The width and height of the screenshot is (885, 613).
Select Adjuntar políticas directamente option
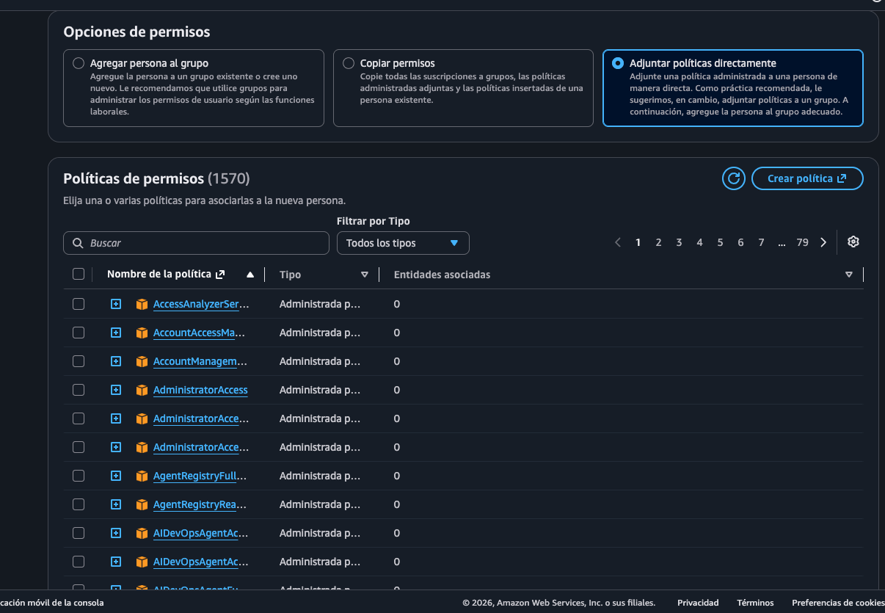618,63
